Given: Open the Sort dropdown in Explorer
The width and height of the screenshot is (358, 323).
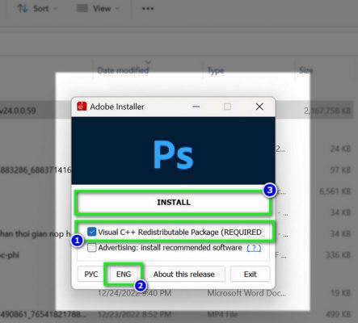Looking at the screenshot, I should click(37, 9).
